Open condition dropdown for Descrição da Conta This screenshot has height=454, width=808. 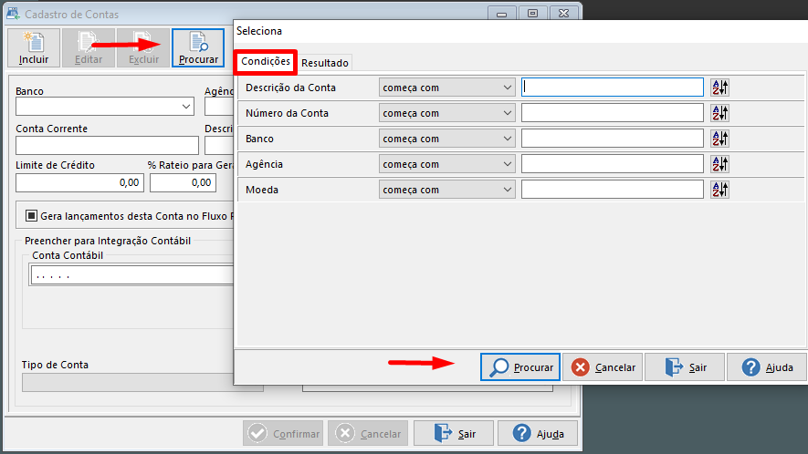(446, 88)
